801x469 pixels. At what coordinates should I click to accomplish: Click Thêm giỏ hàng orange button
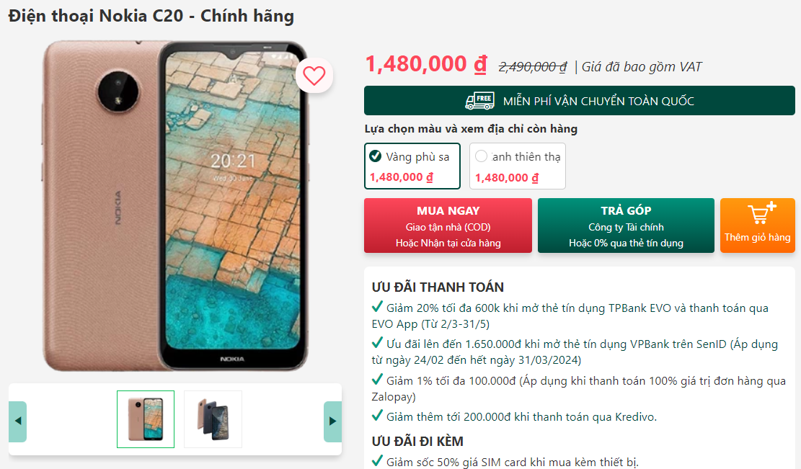[x=758, y=225]
